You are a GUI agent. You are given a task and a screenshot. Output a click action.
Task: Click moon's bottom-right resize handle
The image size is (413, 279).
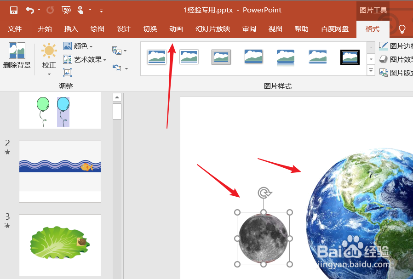tap(290, 264)
